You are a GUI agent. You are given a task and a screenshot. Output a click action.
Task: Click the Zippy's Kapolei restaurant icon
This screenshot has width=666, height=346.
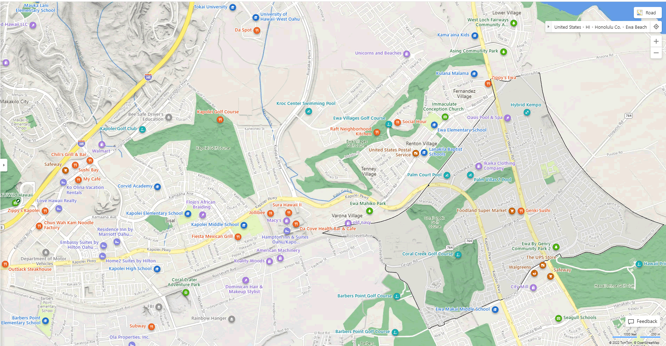click(x=46, y=211)
